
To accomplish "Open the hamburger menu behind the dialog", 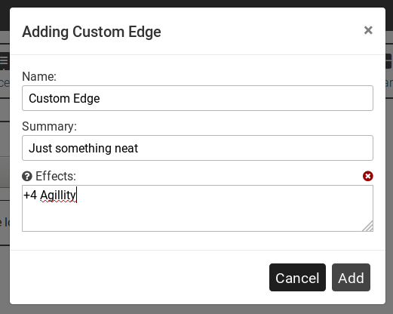I will tap(5, 61).
